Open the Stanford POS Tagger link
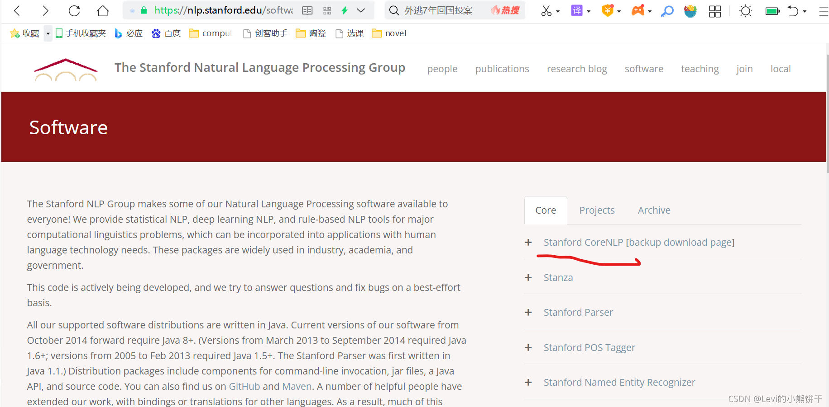Screen dimensions: 829x407 589,347
